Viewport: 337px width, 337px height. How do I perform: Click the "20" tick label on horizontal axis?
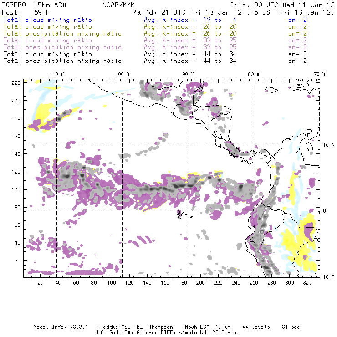point(41,283)
